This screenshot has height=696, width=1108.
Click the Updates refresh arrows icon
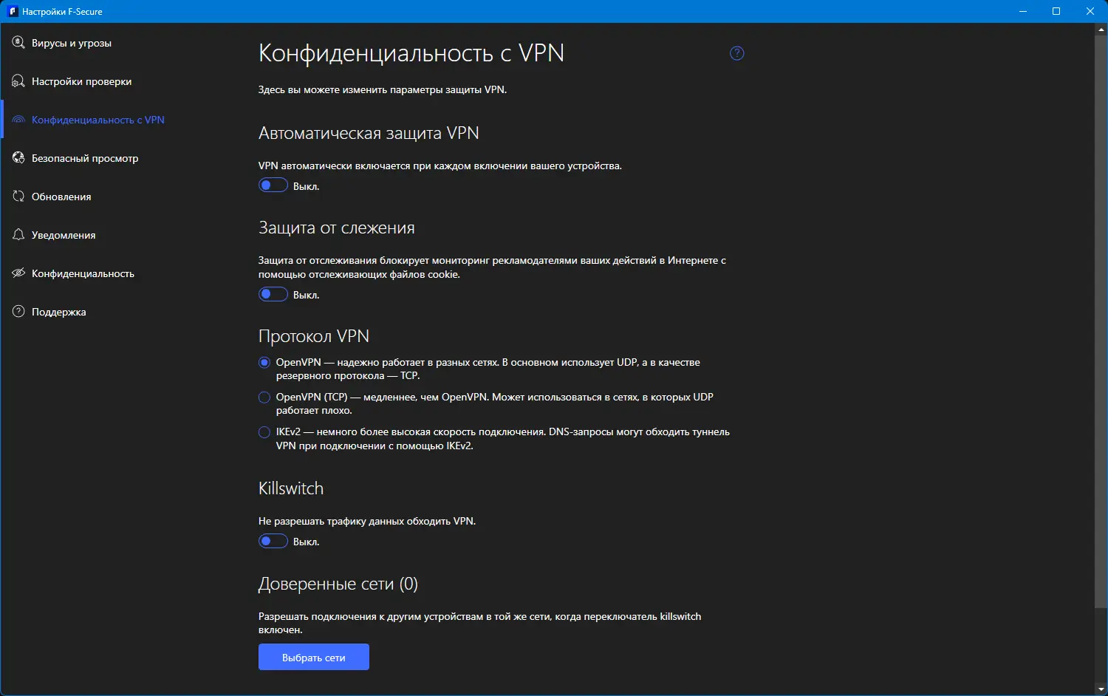[x=18, y=197]
